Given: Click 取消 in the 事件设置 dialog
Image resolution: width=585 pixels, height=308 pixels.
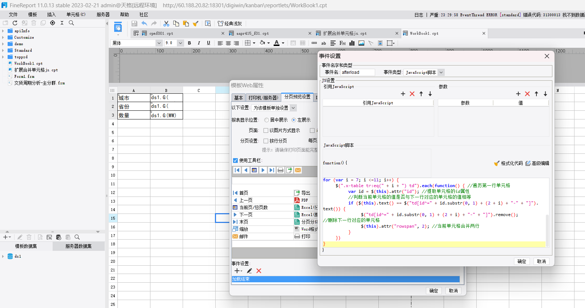Looking at the screenshot, I should pyautogui.click(x=542, y=261).
